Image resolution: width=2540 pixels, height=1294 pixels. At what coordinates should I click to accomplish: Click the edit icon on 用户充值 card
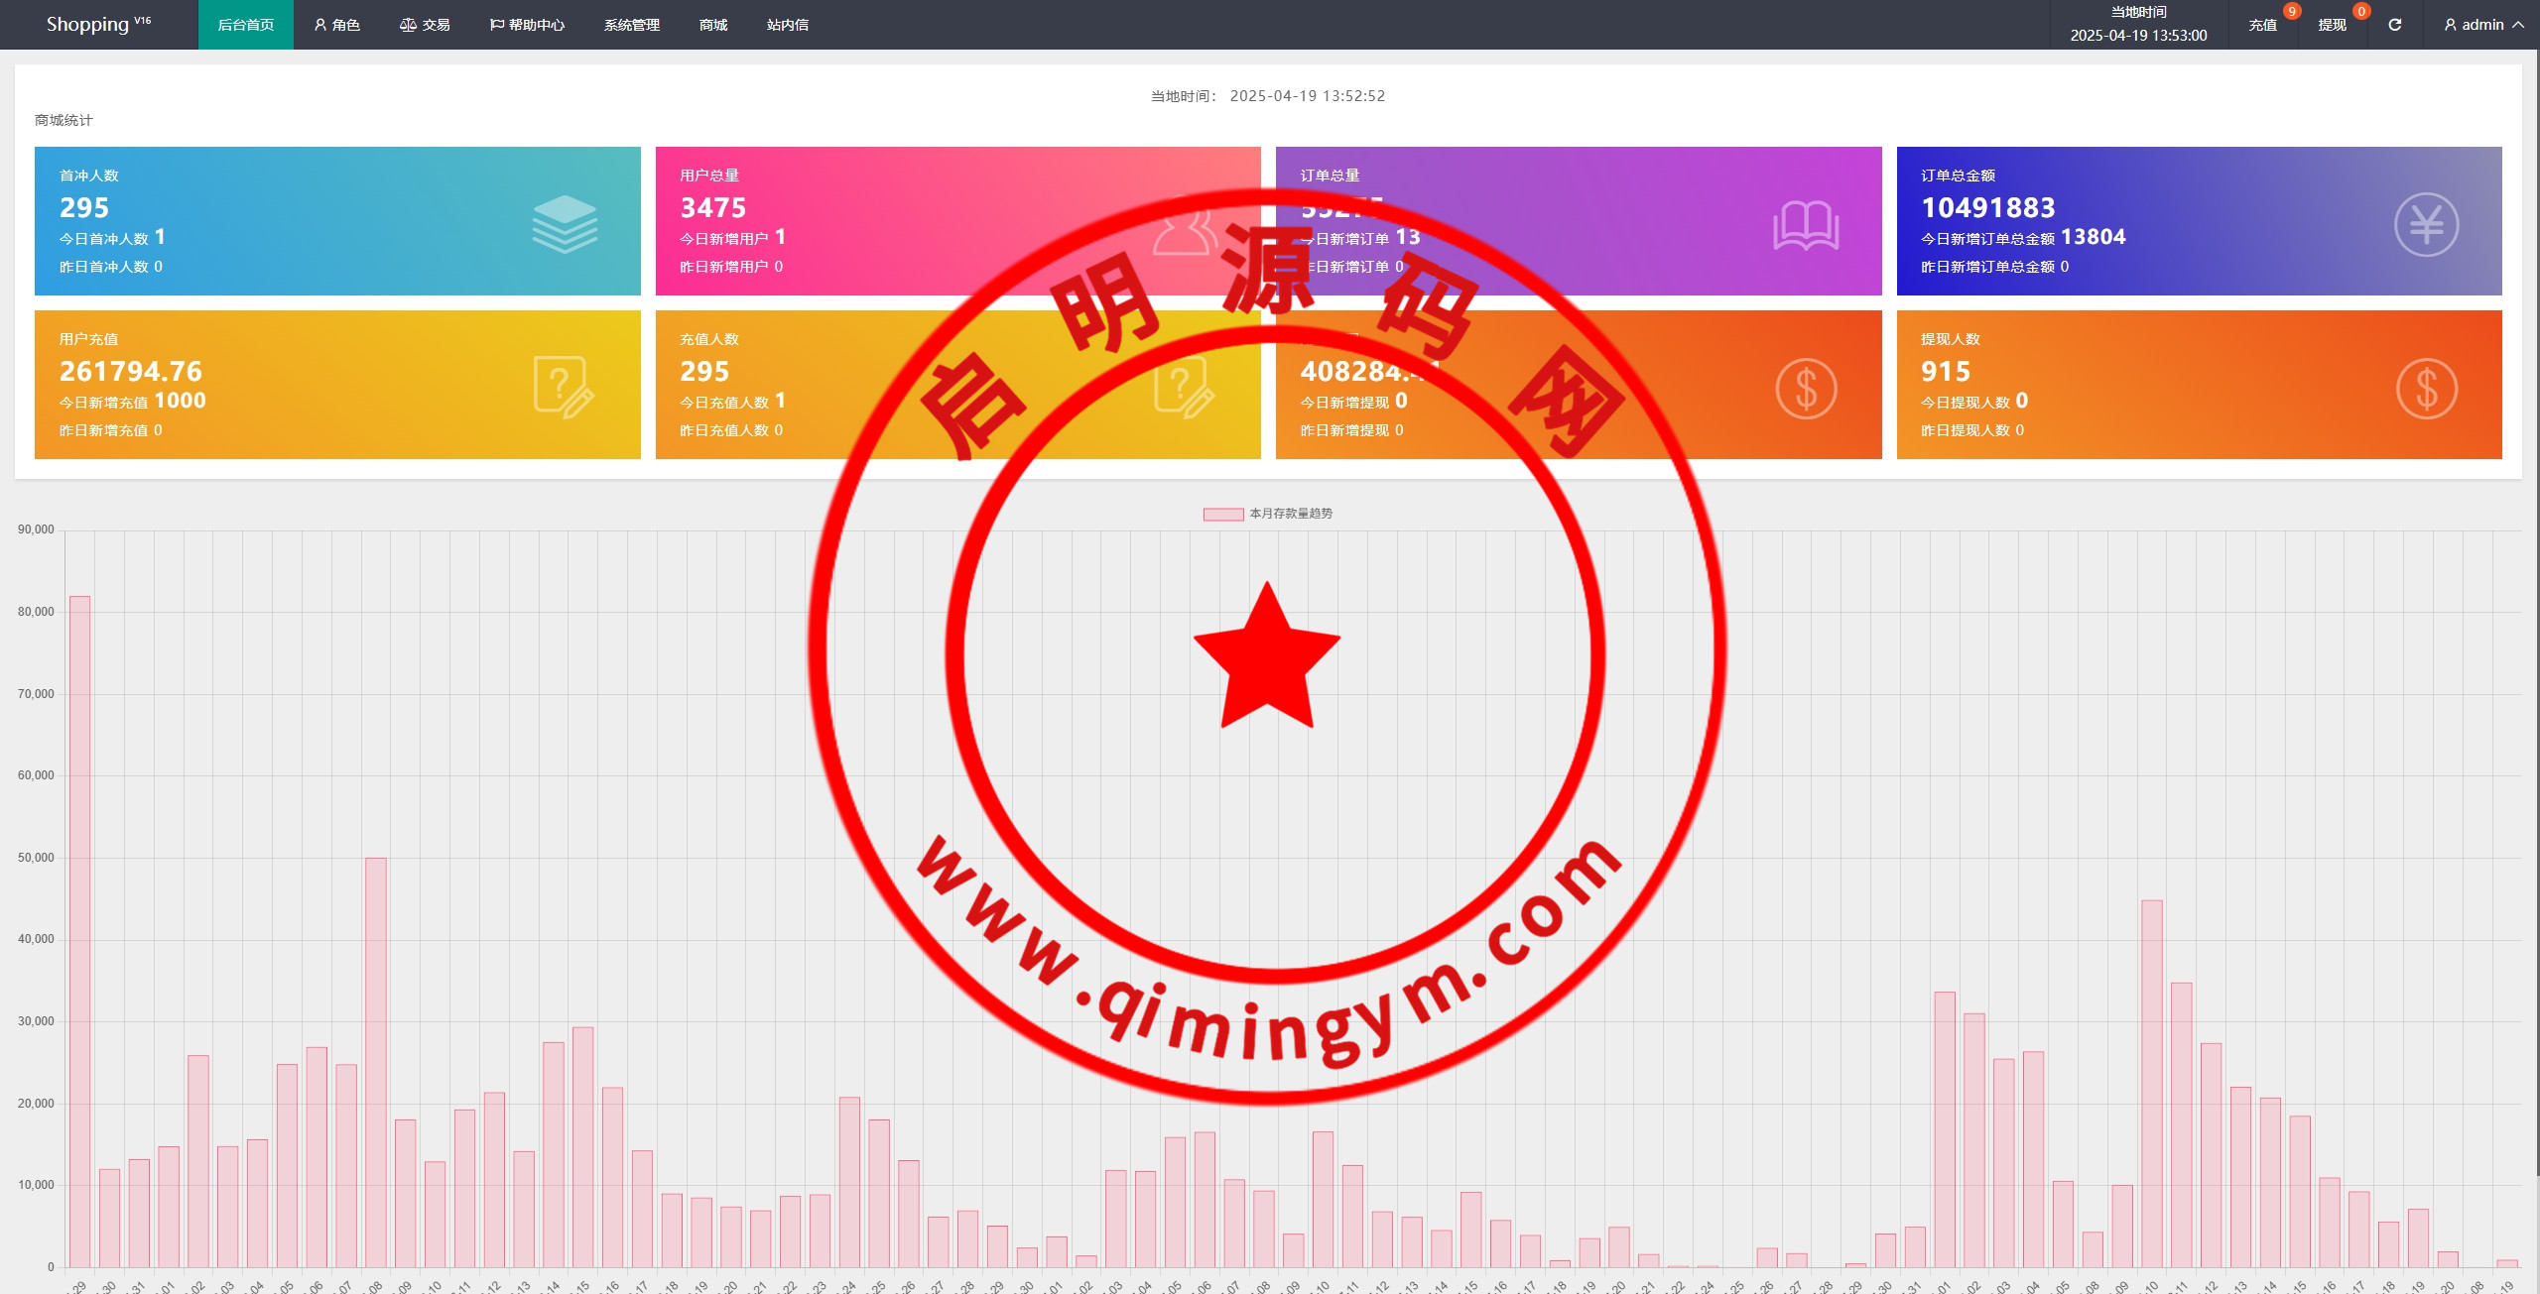point(564,388)
